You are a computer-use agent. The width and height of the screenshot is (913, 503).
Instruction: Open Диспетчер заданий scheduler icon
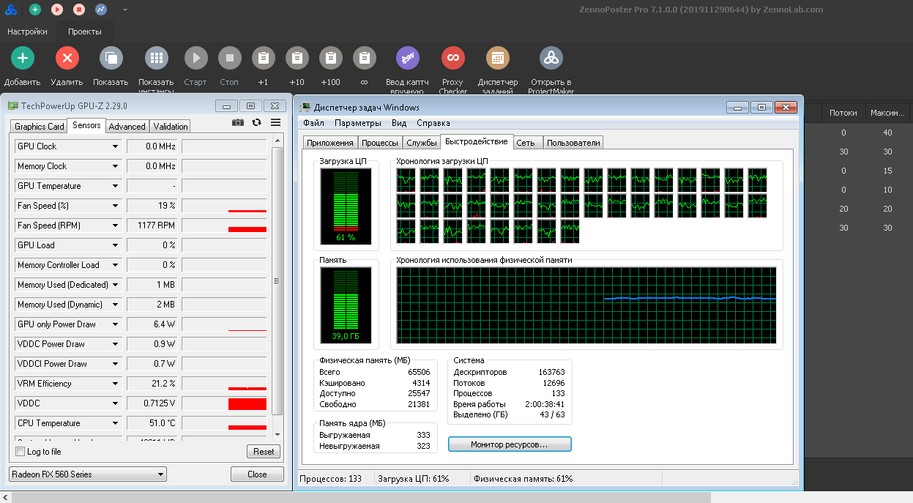pyautogui.click(x=498, y=58)
